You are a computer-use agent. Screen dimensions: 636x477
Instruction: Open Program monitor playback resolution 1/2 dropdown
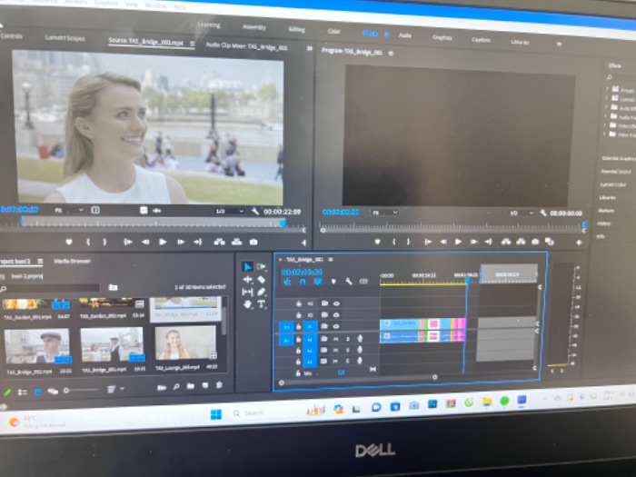pos(522,213)
